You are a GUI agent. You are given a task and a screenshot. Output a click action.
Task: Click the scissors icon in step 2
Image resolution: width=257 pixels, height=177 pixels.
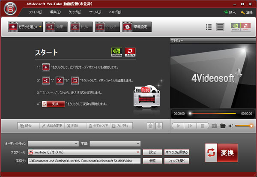(x=60, y=81)
